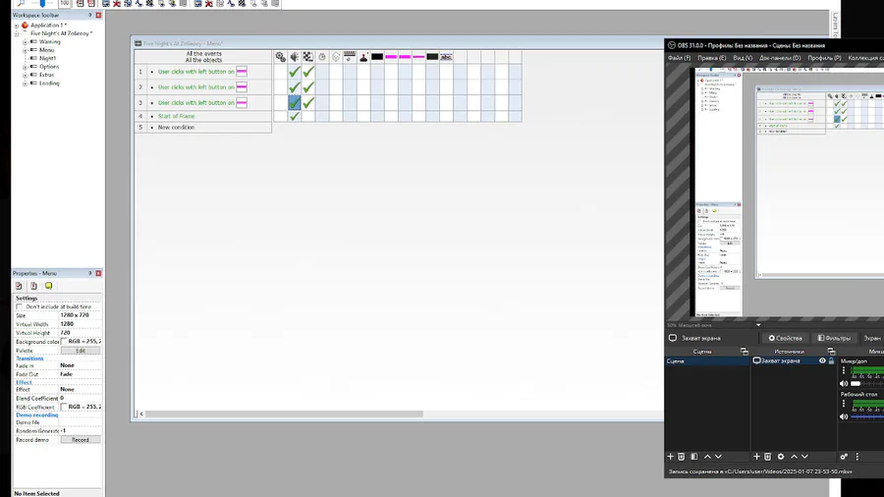884x497 pixels.
Task: Select the Night1 frame in workspace tree
Action: point(47,58)
